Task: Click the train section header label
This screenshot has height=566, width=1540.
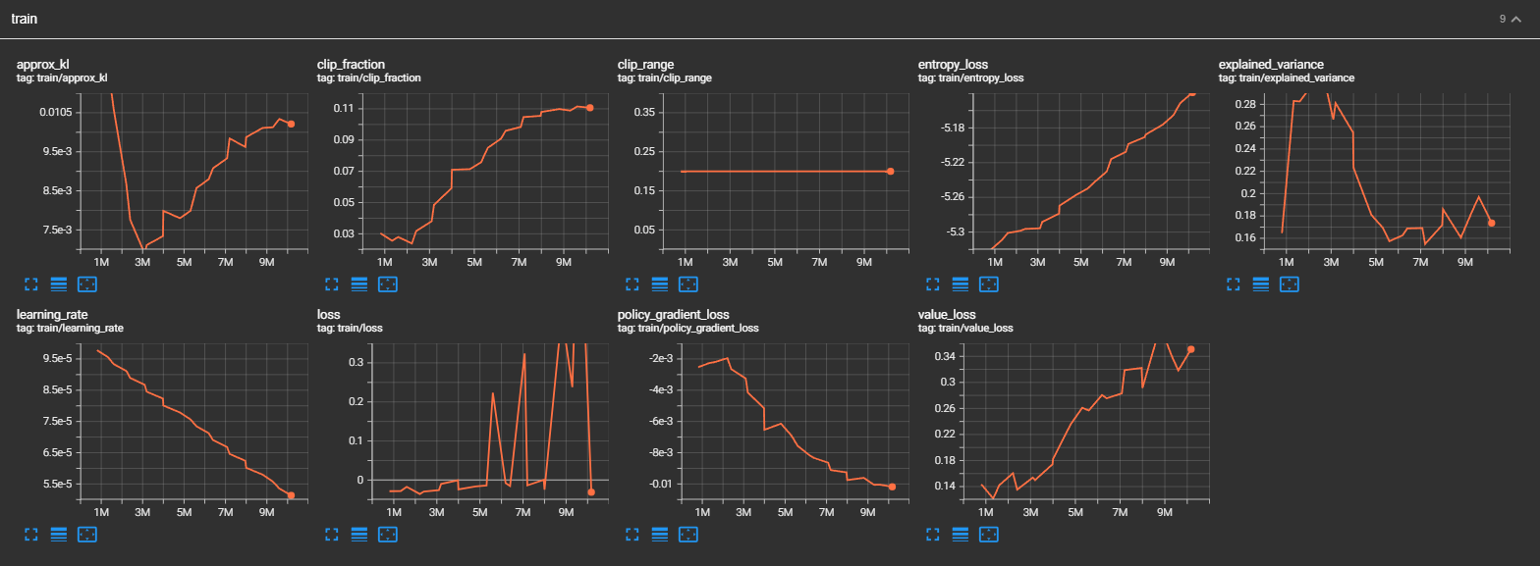Action: (x=25, y=19)
